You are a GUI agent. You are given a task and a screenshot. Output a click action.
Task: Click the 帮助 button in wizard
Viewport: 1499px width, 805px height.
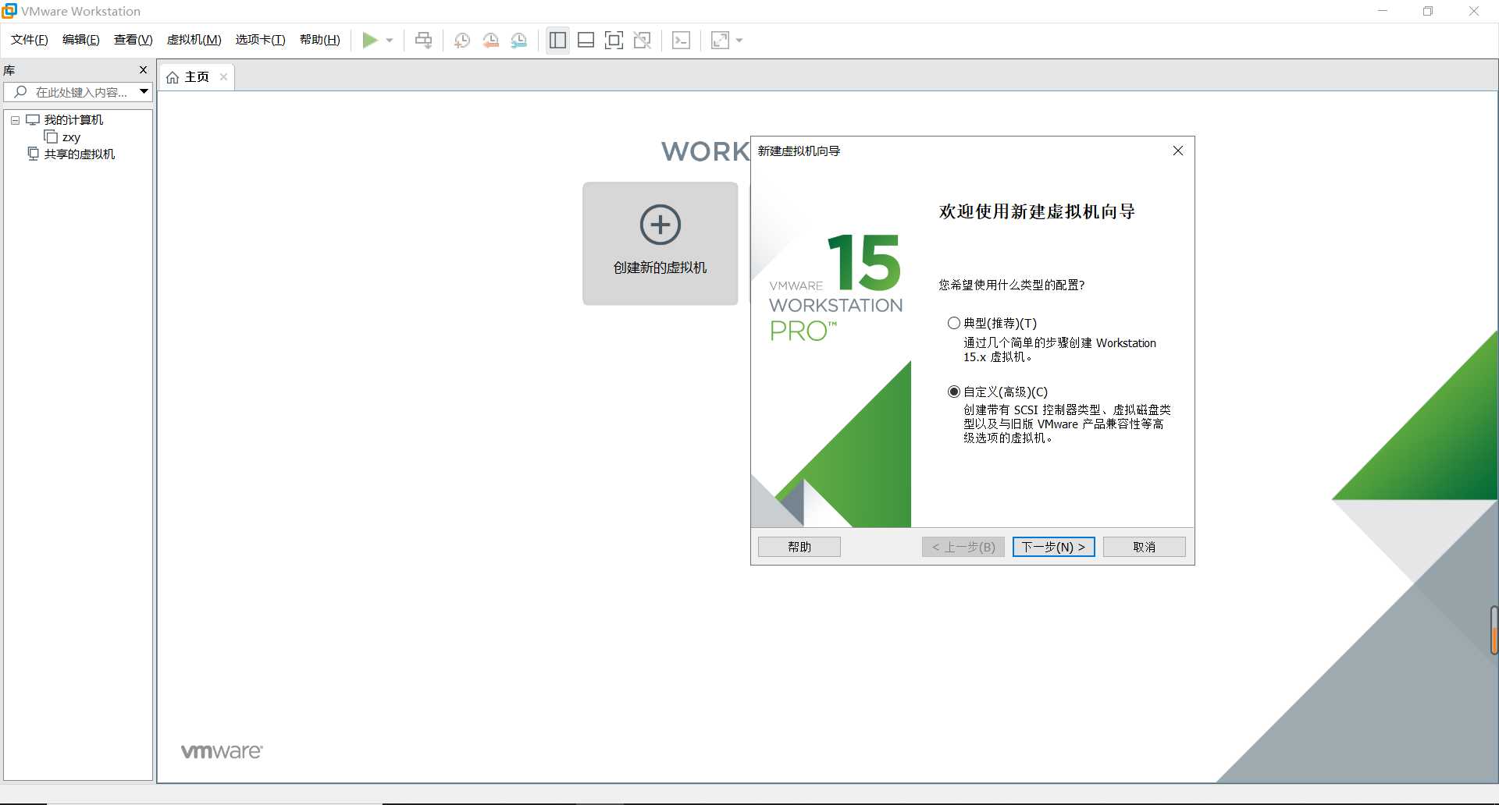coord(799,547)
